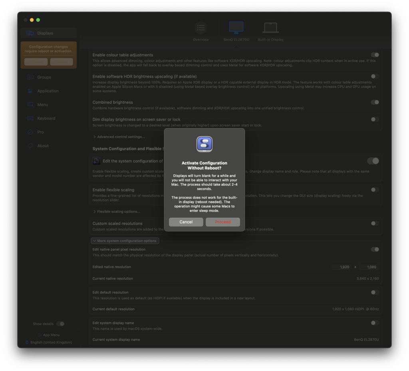Toggle the Show details switch

[60, 324]
